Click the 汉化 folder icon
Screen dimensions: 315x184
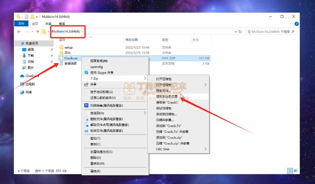coord(61,52)
